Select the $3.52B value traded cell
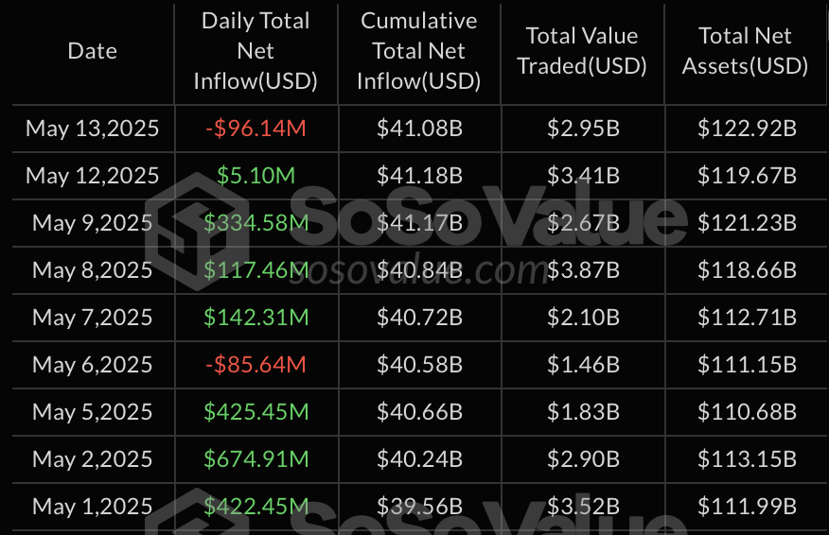 tap(583, 506)
